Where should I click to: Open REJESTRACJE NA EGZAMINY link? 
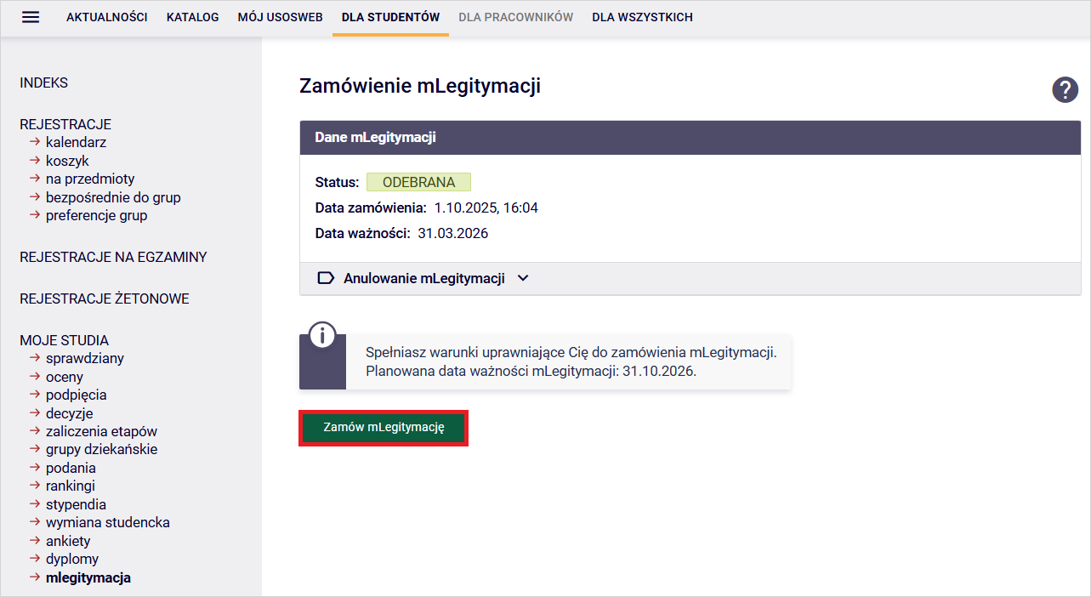[x=113, y=257]
